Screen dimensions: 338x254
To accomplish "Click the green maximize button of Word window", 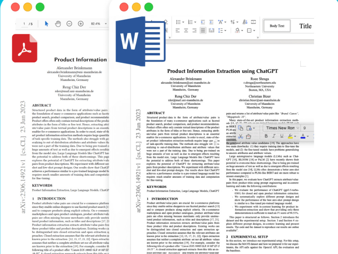I will pyautogui.click(x=148, y=7).
